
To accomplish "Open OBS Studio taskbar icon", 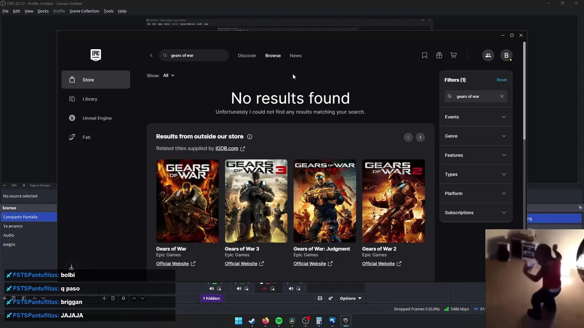I will click(x=306, y=321).
